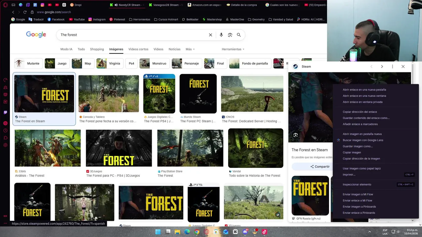The image size is (422, 237).
Task: Start voice search with the microphone icon
Action: click(x=221, y=35)
